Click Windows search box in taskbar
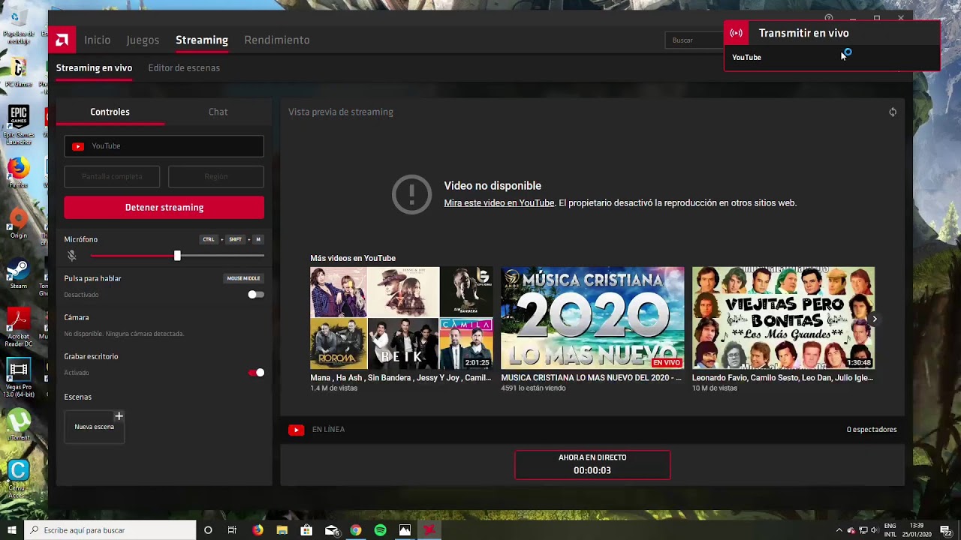 (x=110, y=530)
